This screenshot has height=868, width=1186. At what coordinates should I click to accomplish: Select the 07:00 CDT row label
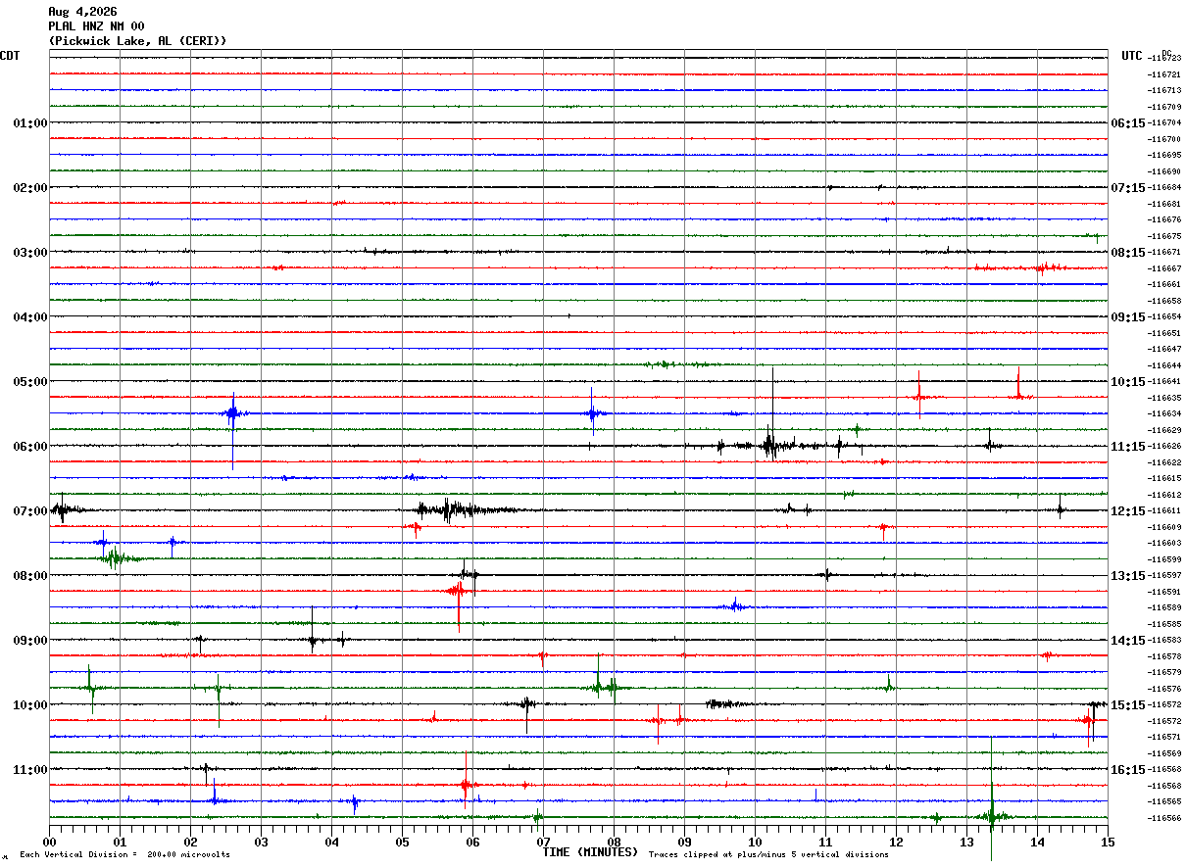click(30, 511)
